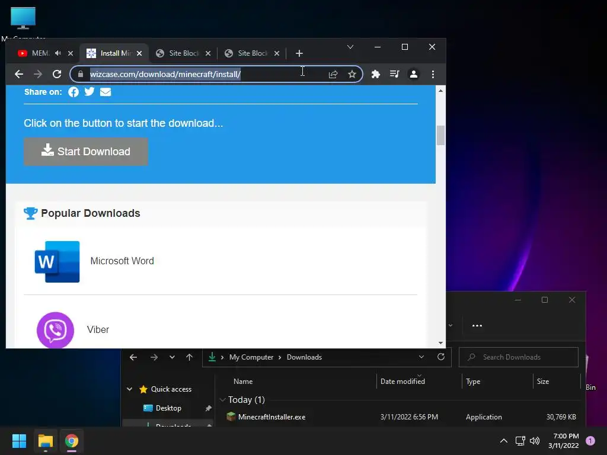This screenshot has height=455, width=607.
Task: Switch to Install Minecraft tab
Action: [114, 53]
